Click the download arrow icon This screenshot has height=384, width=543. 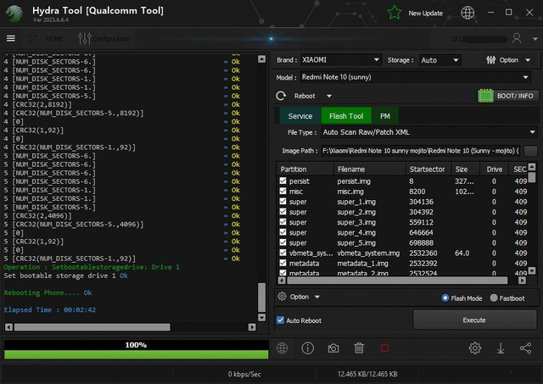tap(501, 348)
